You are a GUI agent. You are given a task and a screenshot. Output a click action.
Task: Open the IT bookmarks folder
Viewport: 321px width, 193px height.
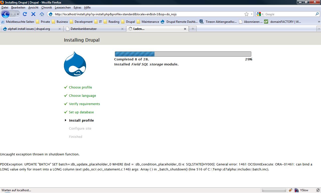click(98, 22)
